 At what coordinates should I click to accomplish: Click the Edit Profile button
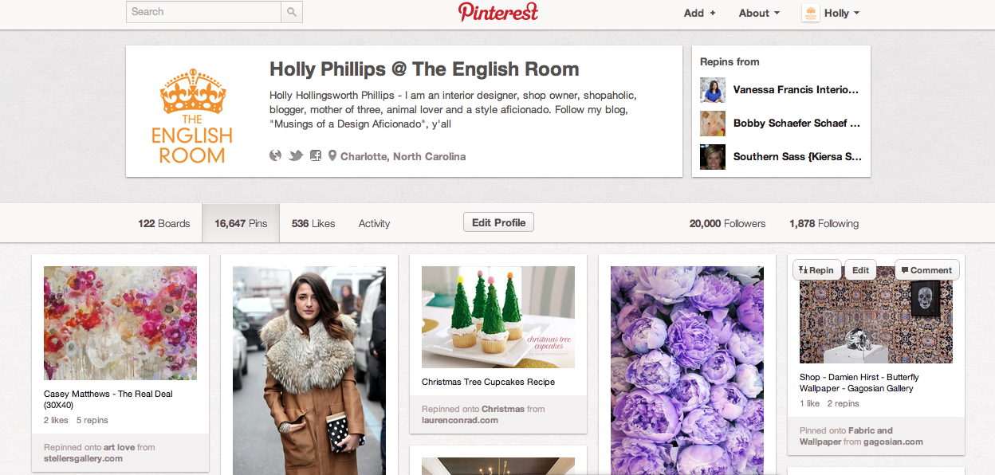coord(498,222)
